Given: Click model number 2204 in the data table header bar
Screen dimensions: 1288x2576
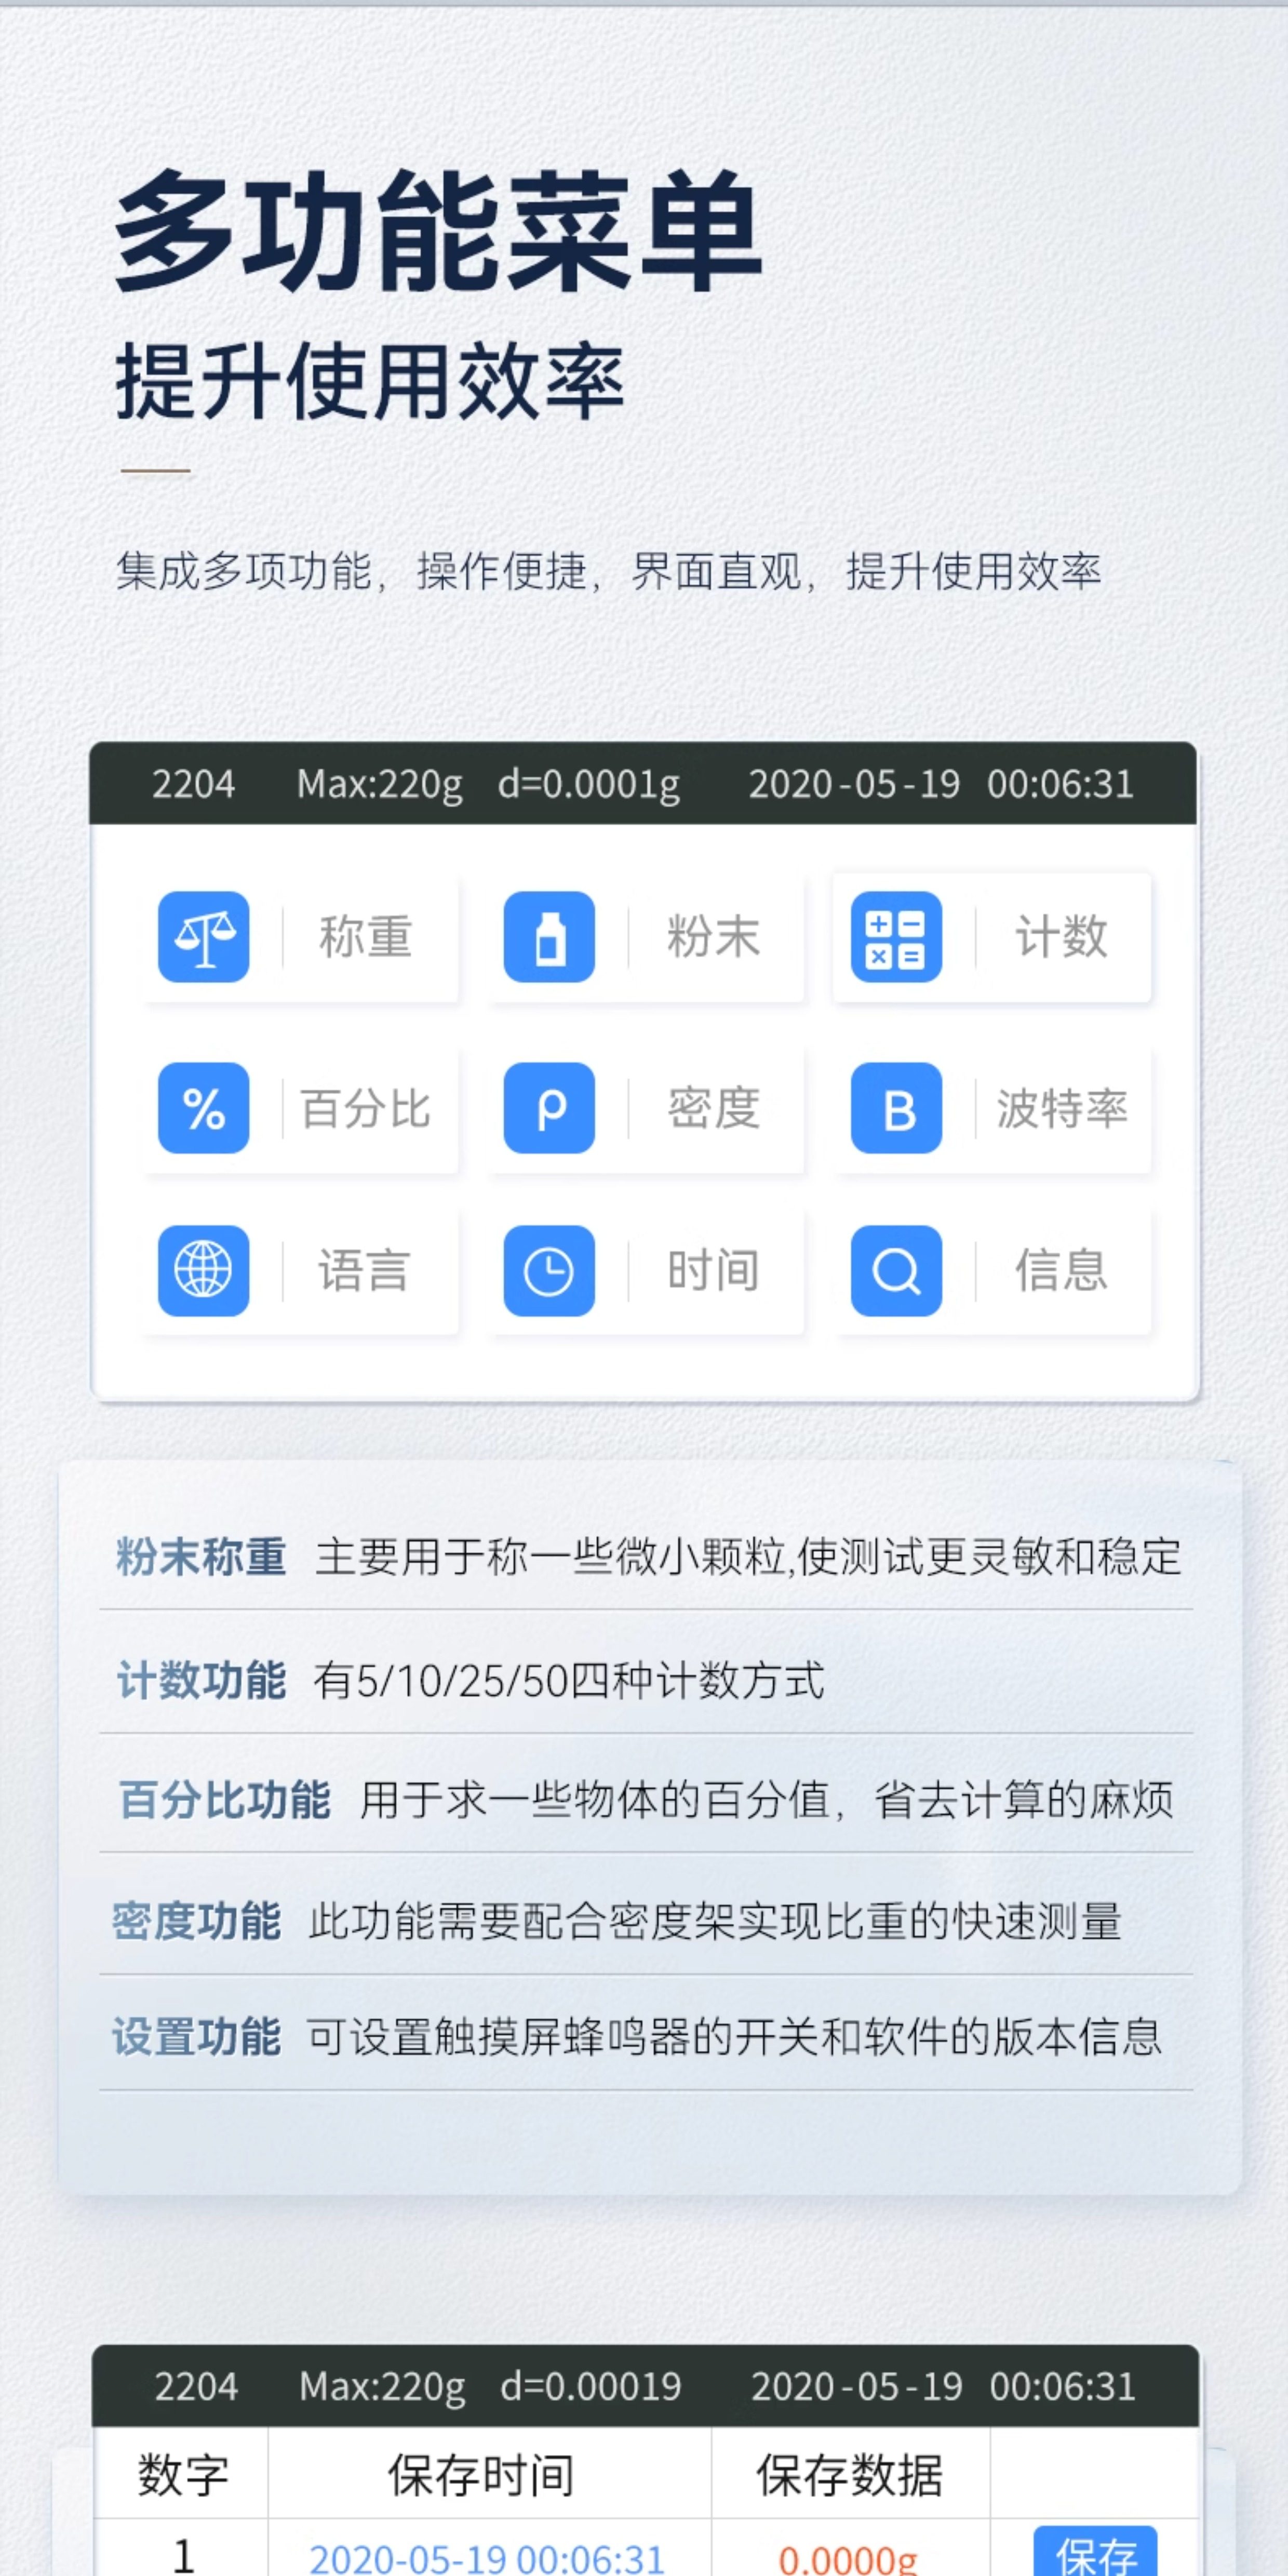Looking at the screenshot, I should [x=196, y=2386].
